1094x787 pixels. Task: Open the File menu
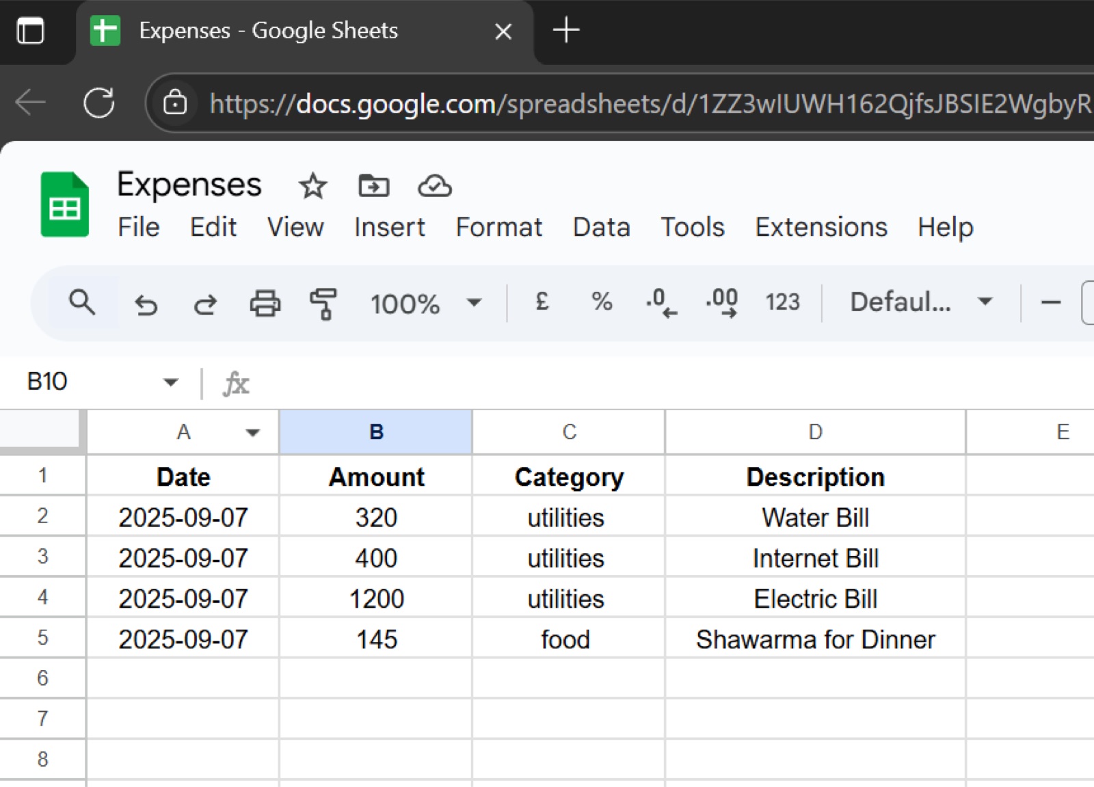click(x=139, y=227)
